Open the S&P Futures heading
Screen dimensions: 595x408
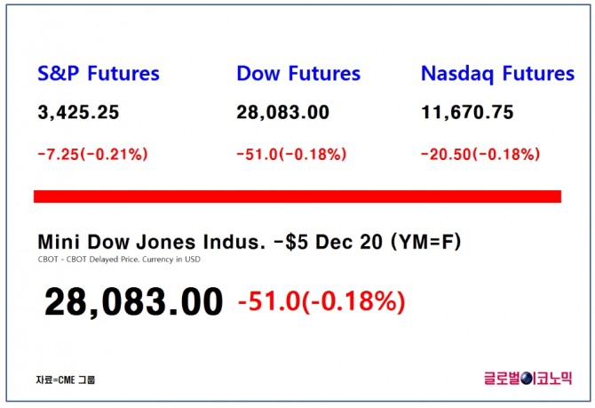point(98,73)
